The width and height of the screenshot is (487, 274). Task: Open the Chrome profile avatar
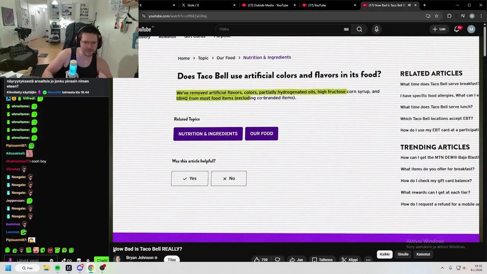coord(472,16)
